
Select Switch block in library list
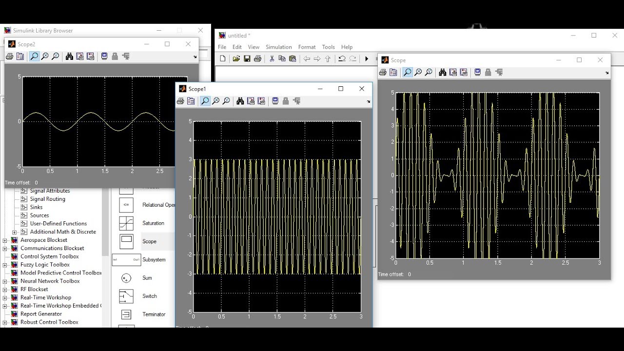pos(149,296)
